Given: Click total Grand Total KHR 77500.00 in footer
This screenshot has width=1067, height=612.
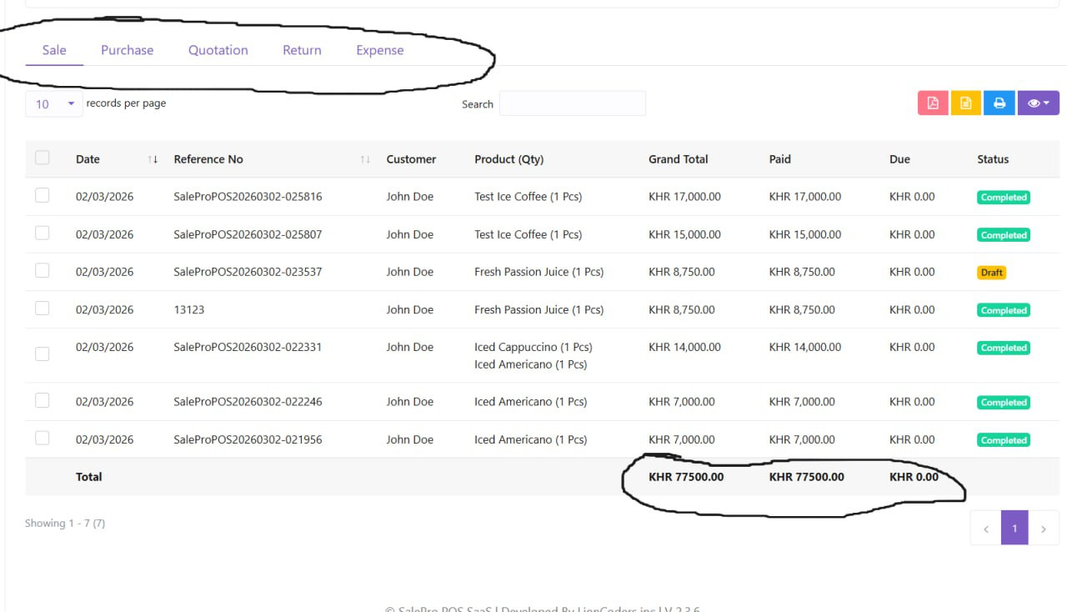Looking at the screenshot, I should click(x=686, y=477).
